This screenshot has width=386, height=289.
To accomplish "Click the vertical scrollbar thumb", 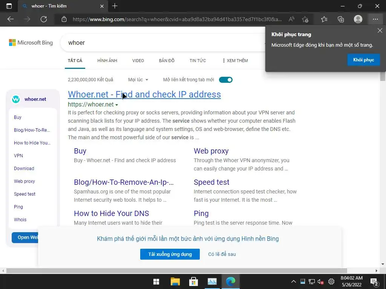I will tap(383, 76).
